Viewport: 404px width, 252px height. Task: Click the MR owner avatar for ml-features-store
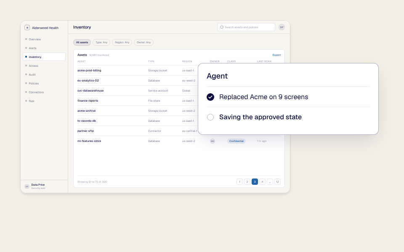[x=213, y=141]
